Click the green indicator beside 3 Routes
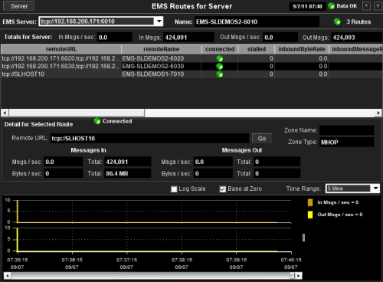Screen dimensions: 383x282 pos(337,21)
